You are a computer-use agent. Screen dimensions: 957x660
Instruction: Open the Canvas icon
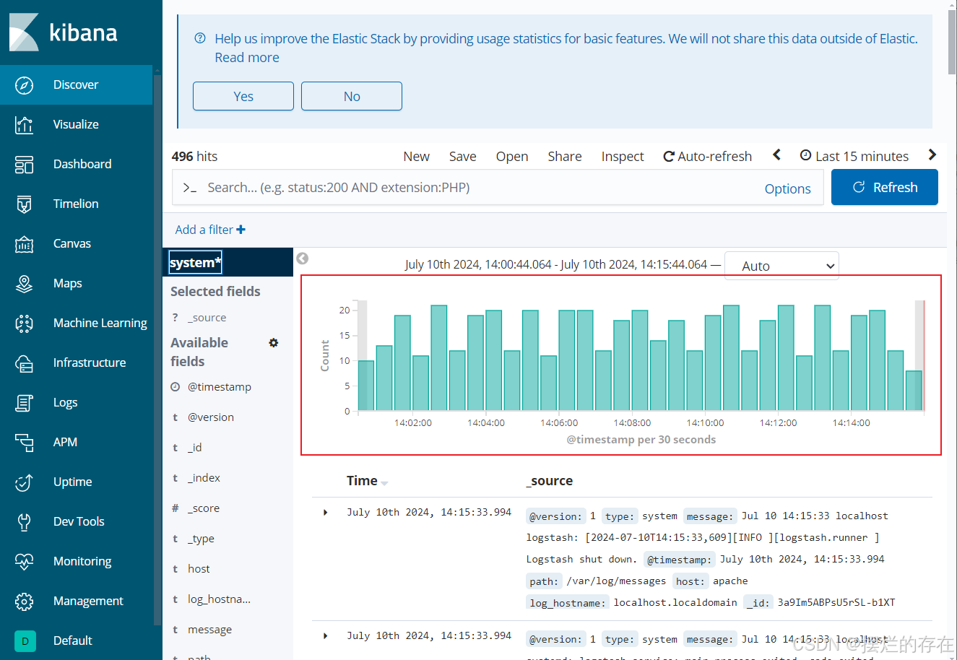tap(24, 244)
